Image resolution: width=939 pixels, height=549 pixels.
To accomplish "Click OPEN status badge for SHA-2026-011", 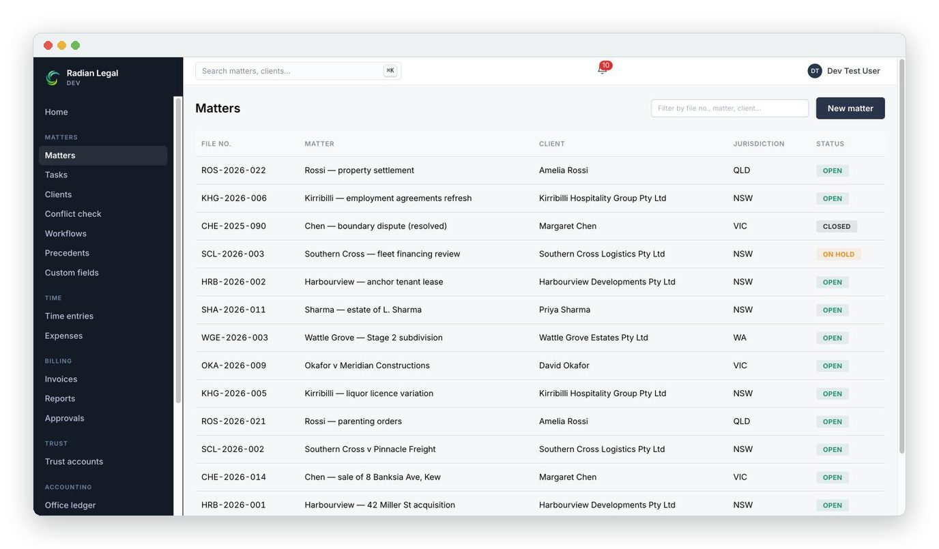I will pos(833,310).
